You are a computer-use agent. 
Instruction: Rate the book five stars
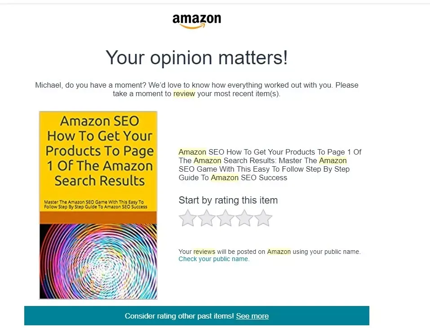point(263,218)
